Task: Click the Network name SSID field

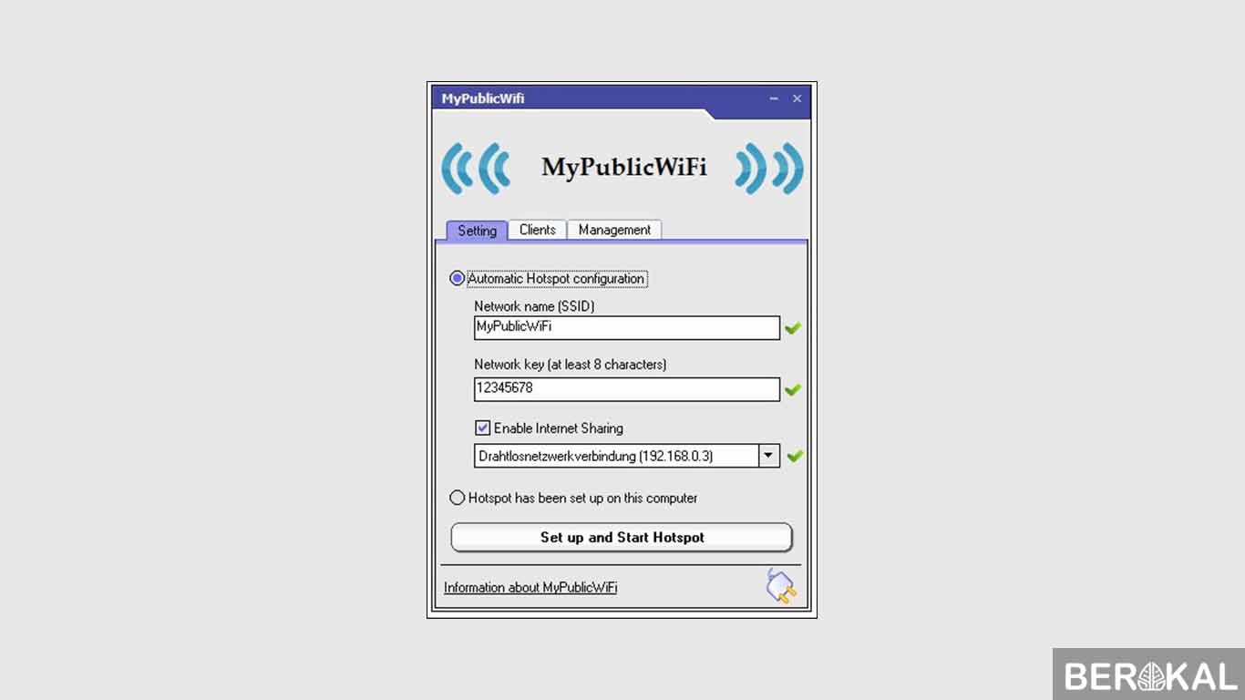Action: point(627,328)
